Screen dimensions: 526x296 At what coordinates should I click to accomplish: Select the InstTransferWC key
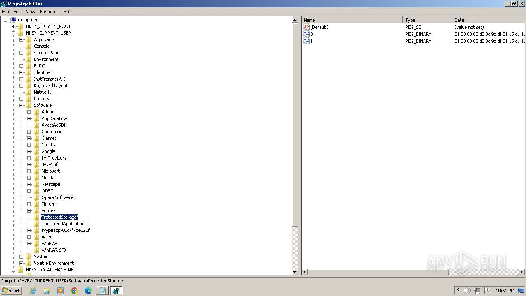coord(49,79)
